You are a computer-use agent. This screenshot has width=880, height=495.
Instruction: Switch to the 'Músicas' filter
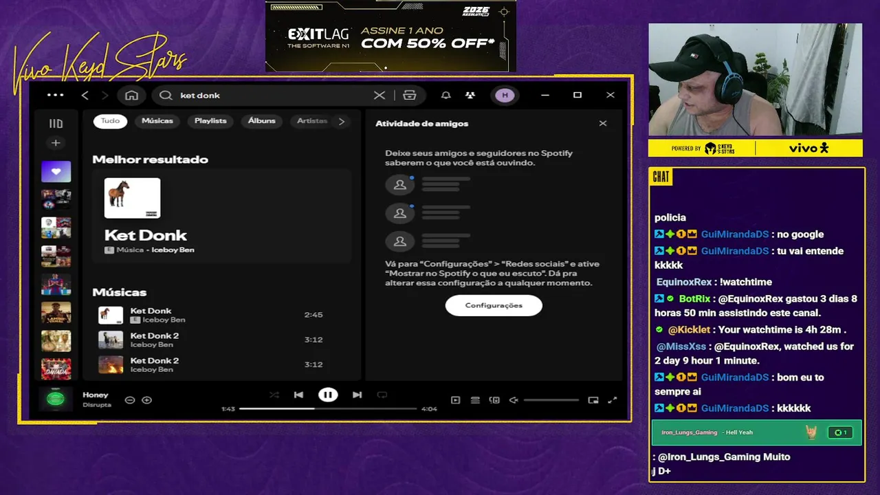[x=157, y=121]
